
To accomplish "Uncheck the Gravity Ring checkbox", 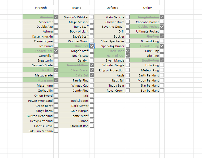I will click(162, 60).
